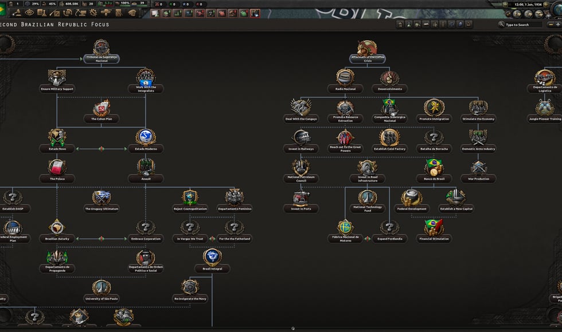The width and height of the screenshot is (562, 332).
Task: Select Invest in Railways focus
Action: click(x=301, y=141)
